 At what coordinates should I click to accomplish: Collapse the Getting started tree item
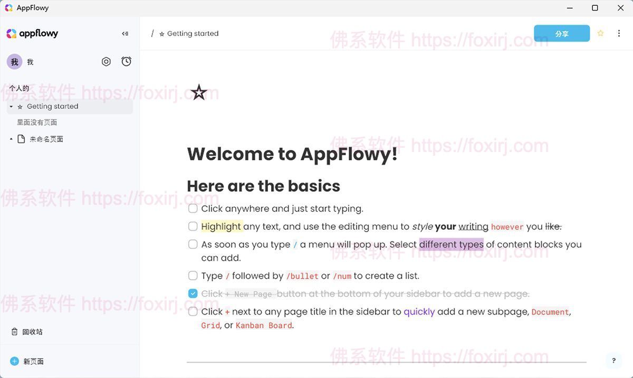pos(11,106)
